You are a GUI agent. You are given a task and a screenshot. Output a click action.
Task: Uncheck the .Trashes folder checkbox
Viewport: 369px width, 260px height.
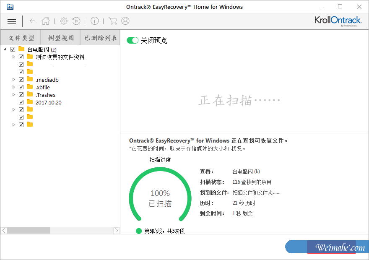pyautogui.click(x=21, y=94)
